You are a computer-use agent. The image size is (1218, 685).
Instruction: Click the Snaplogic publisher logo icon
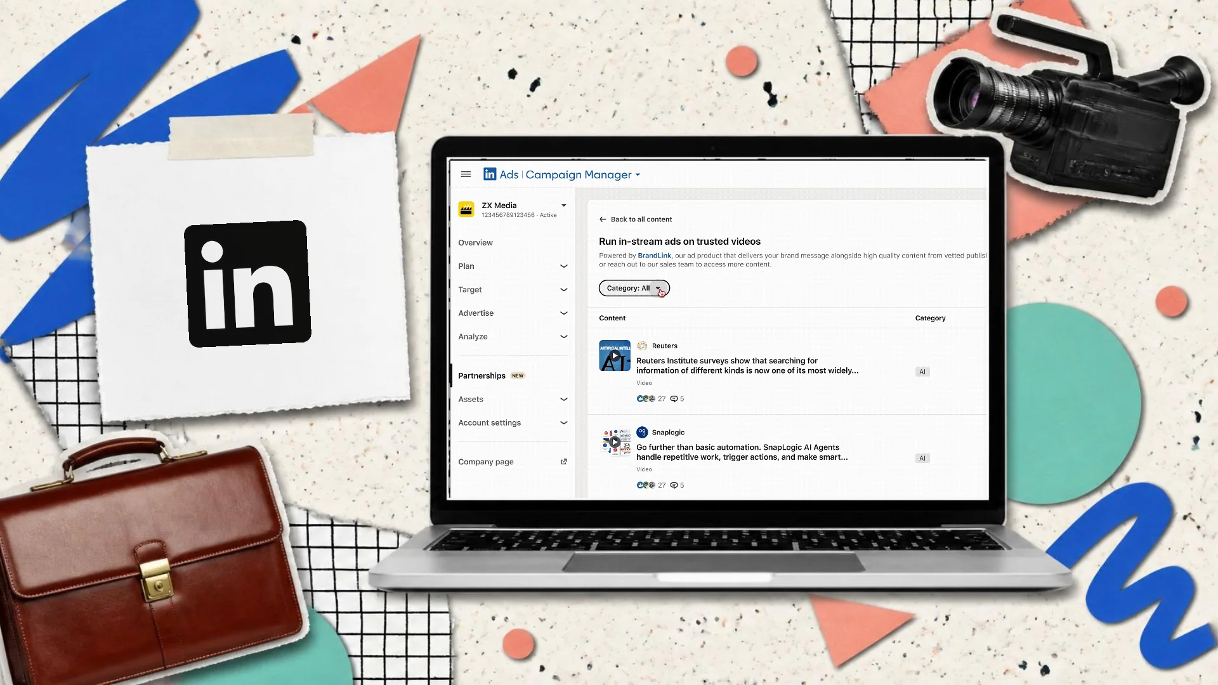(x=642, y=433)
